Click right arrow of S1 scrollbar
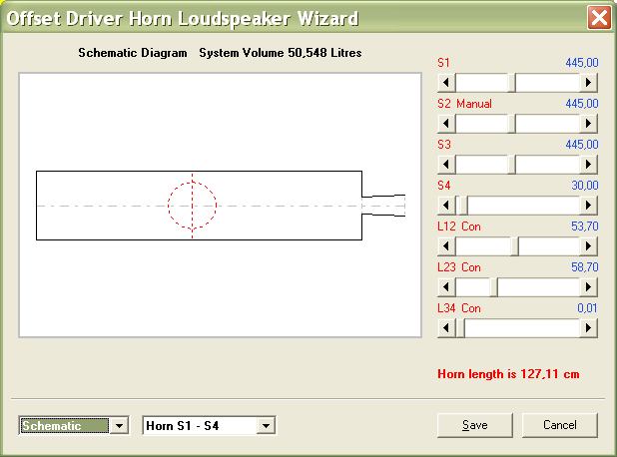The height and width of the screenshot is (457, 617). tap(588, 83)
